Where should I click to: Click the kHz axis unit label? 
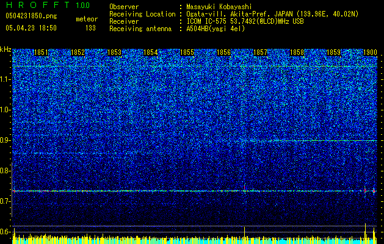(5, 49)
